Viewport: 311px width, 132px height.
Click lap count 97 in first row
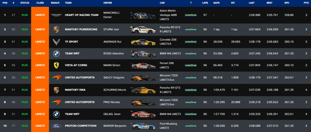(x=205, y=15)
